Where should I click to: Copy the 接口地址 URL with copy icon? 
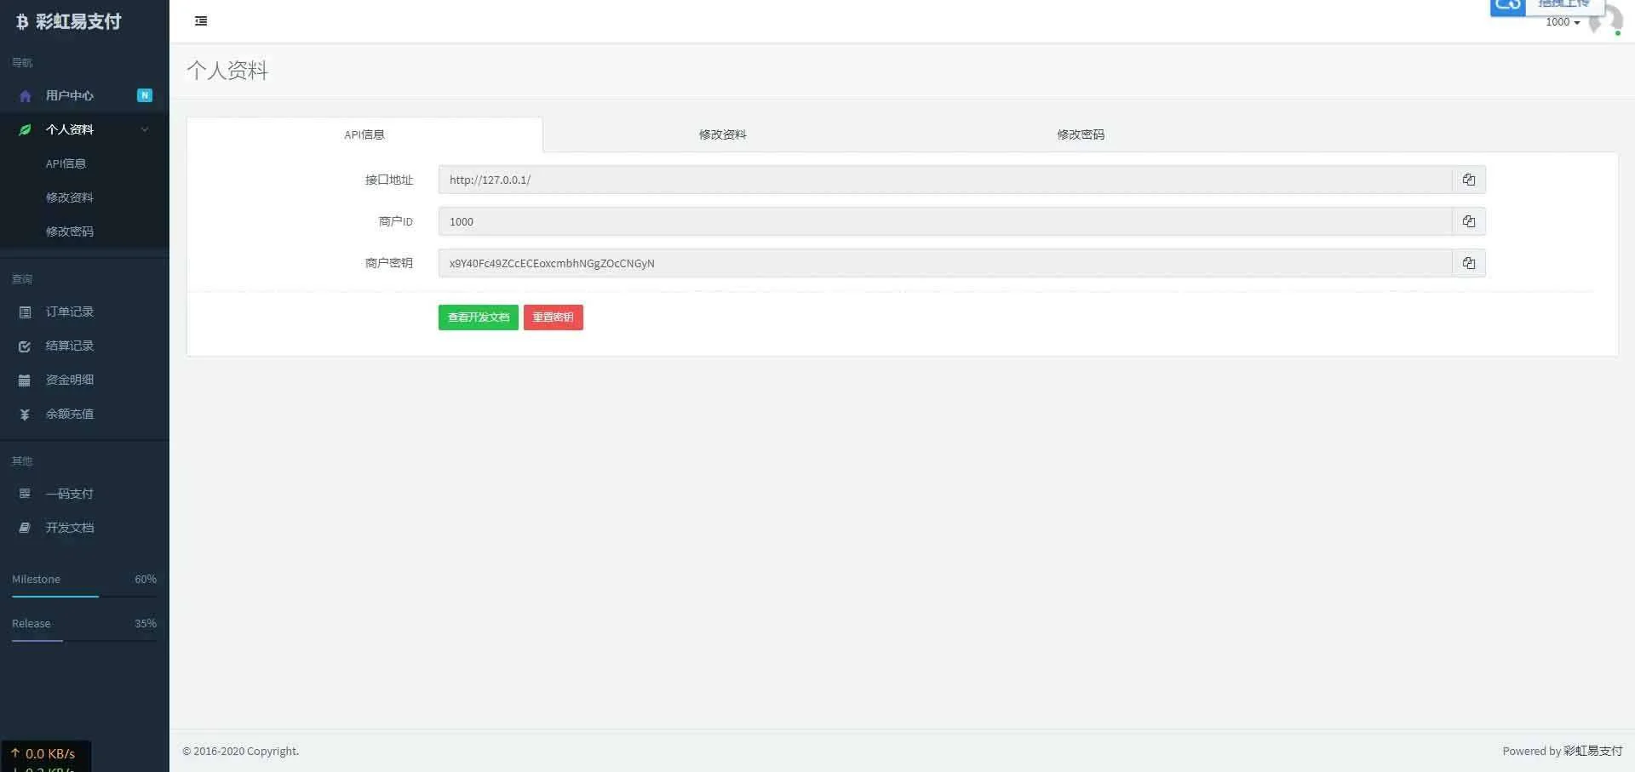[x=1468, y=180]
